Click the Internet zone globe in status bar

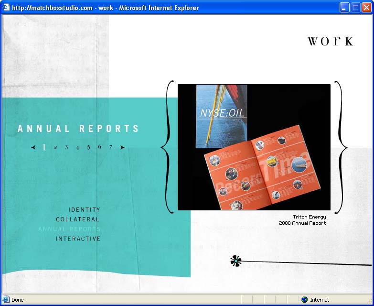(305, 300)
